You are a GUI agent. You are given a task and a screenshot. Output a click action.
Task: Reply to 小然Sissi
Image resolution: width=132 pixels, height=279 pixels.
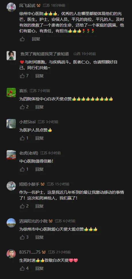pyautogui.click(x=40, y=138)
